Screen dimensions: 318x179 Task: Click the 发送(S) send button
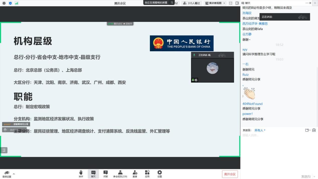tap(306, 176)
